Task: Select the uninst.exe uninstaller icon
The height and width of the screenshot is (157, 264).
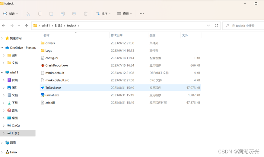Action: pos(43,95)
